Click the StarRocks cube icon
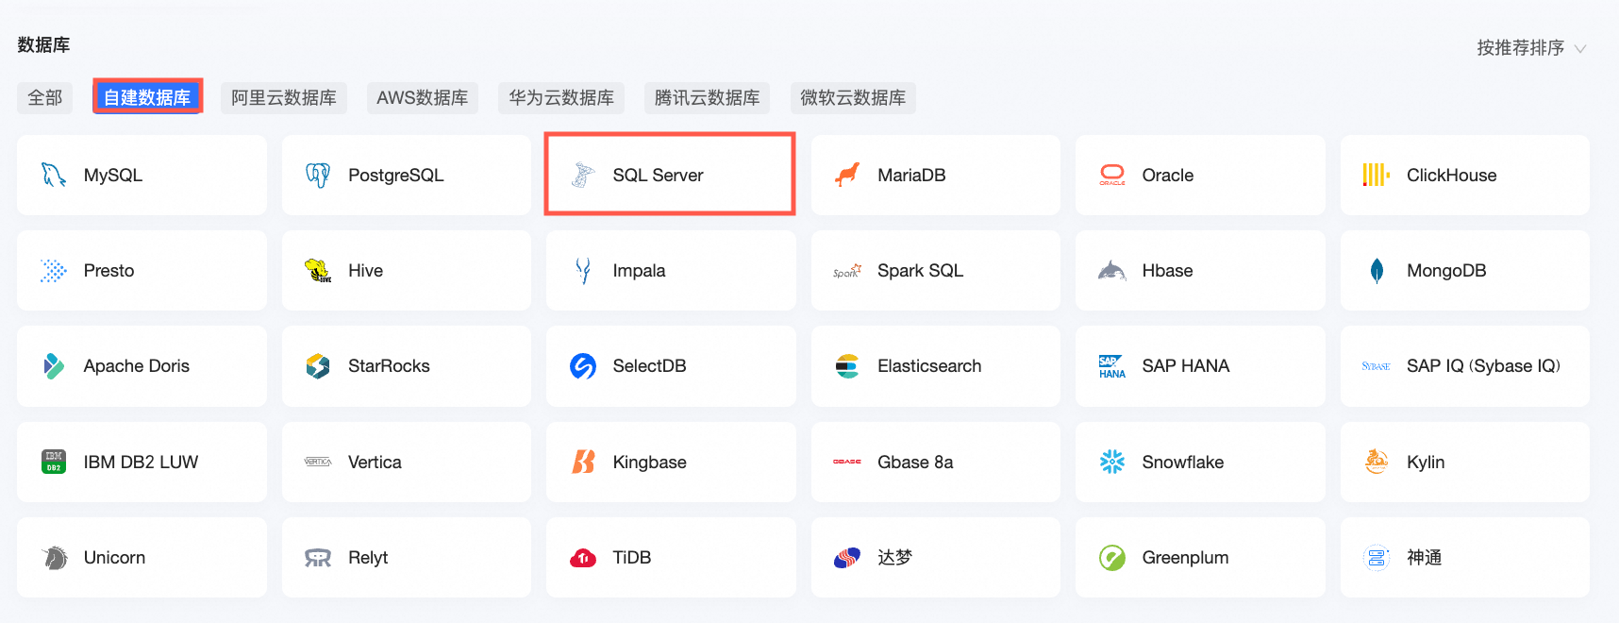The width and height of the screenshot is (1619, 623). 318,366
